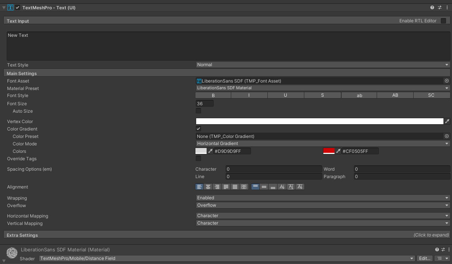Click shader Edit... button

click(x=425, y=258)
